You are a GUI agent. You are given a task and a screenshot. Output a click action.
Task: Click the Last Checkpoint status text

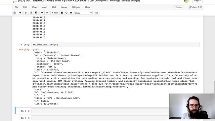pyautogui.click(x=105, y=1)
